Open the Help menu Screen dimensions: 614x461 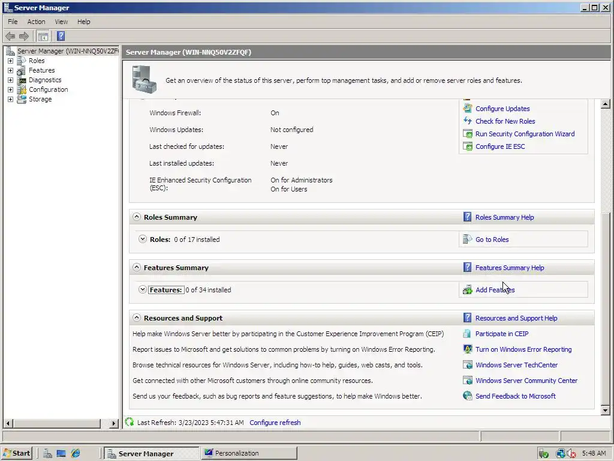[x=83, y=22]
